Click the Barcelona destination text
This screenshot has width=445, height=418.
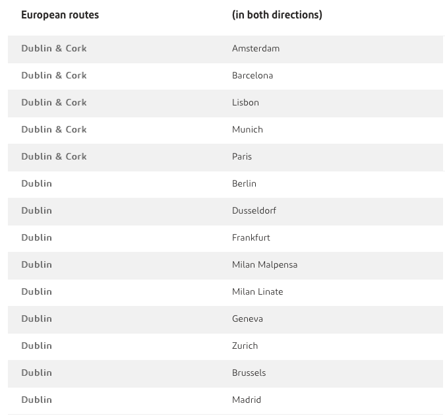pyautogui.click(x=252, y=76)
